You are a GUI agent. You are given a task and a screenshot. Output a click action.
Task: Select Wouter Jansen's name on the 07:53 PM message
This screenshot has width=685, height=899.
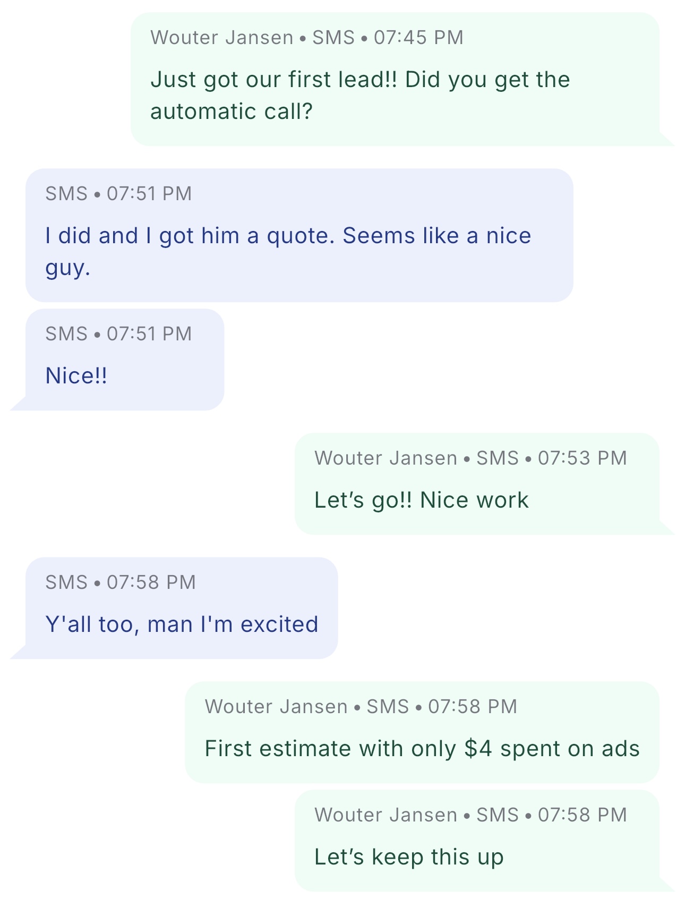click(386, 458)
